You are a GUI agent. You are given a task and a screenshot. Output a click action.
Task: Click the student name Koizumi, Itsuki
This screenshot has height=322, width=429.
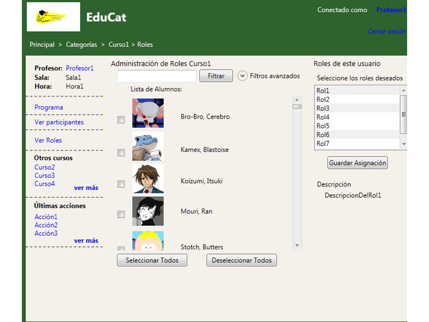(202, 181)
